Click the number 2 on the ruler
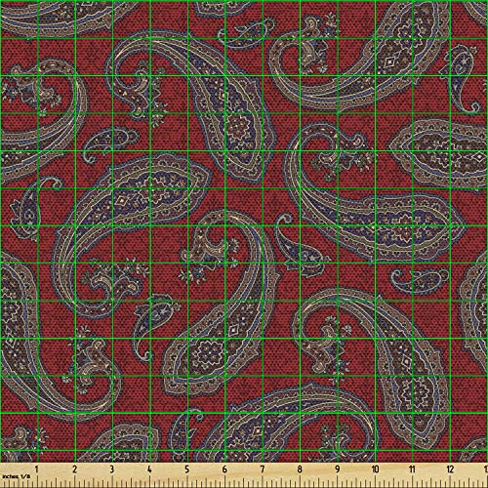Viewport: 488px width, 488px height. click(x=74, y=469)
